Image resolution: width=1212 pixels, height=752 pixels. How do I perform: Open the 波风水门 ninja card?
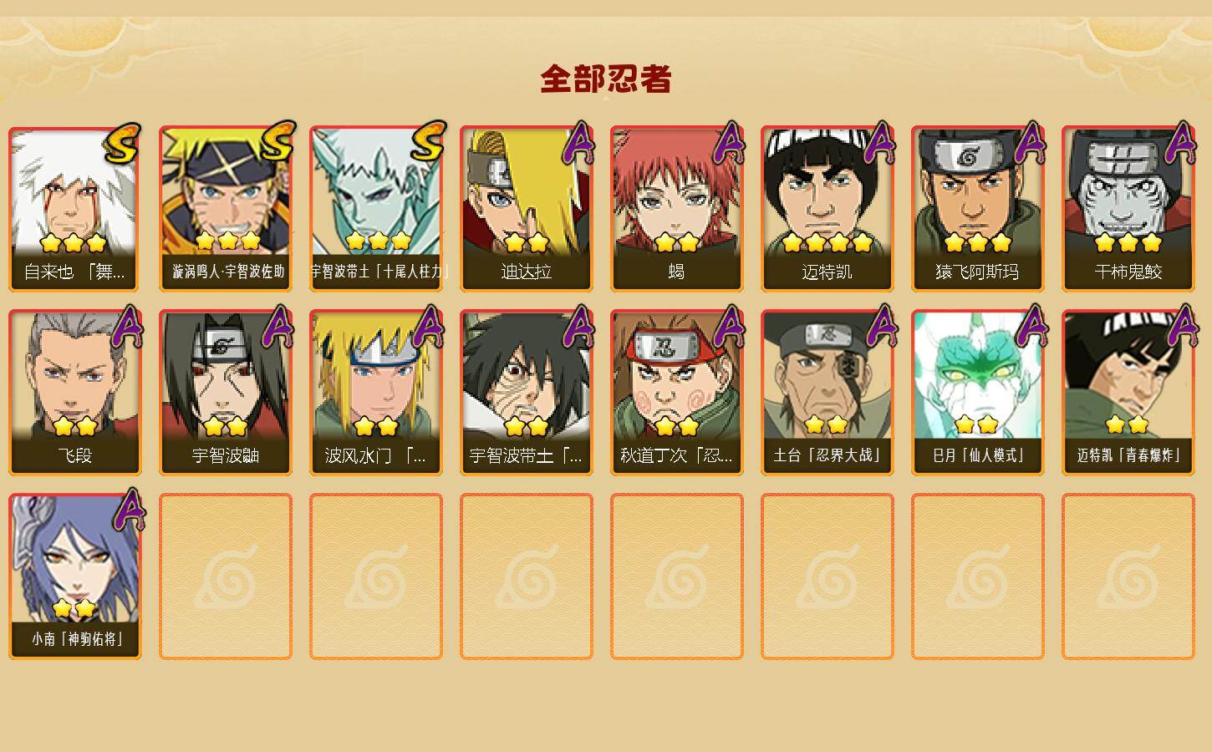tap(376, 393)
